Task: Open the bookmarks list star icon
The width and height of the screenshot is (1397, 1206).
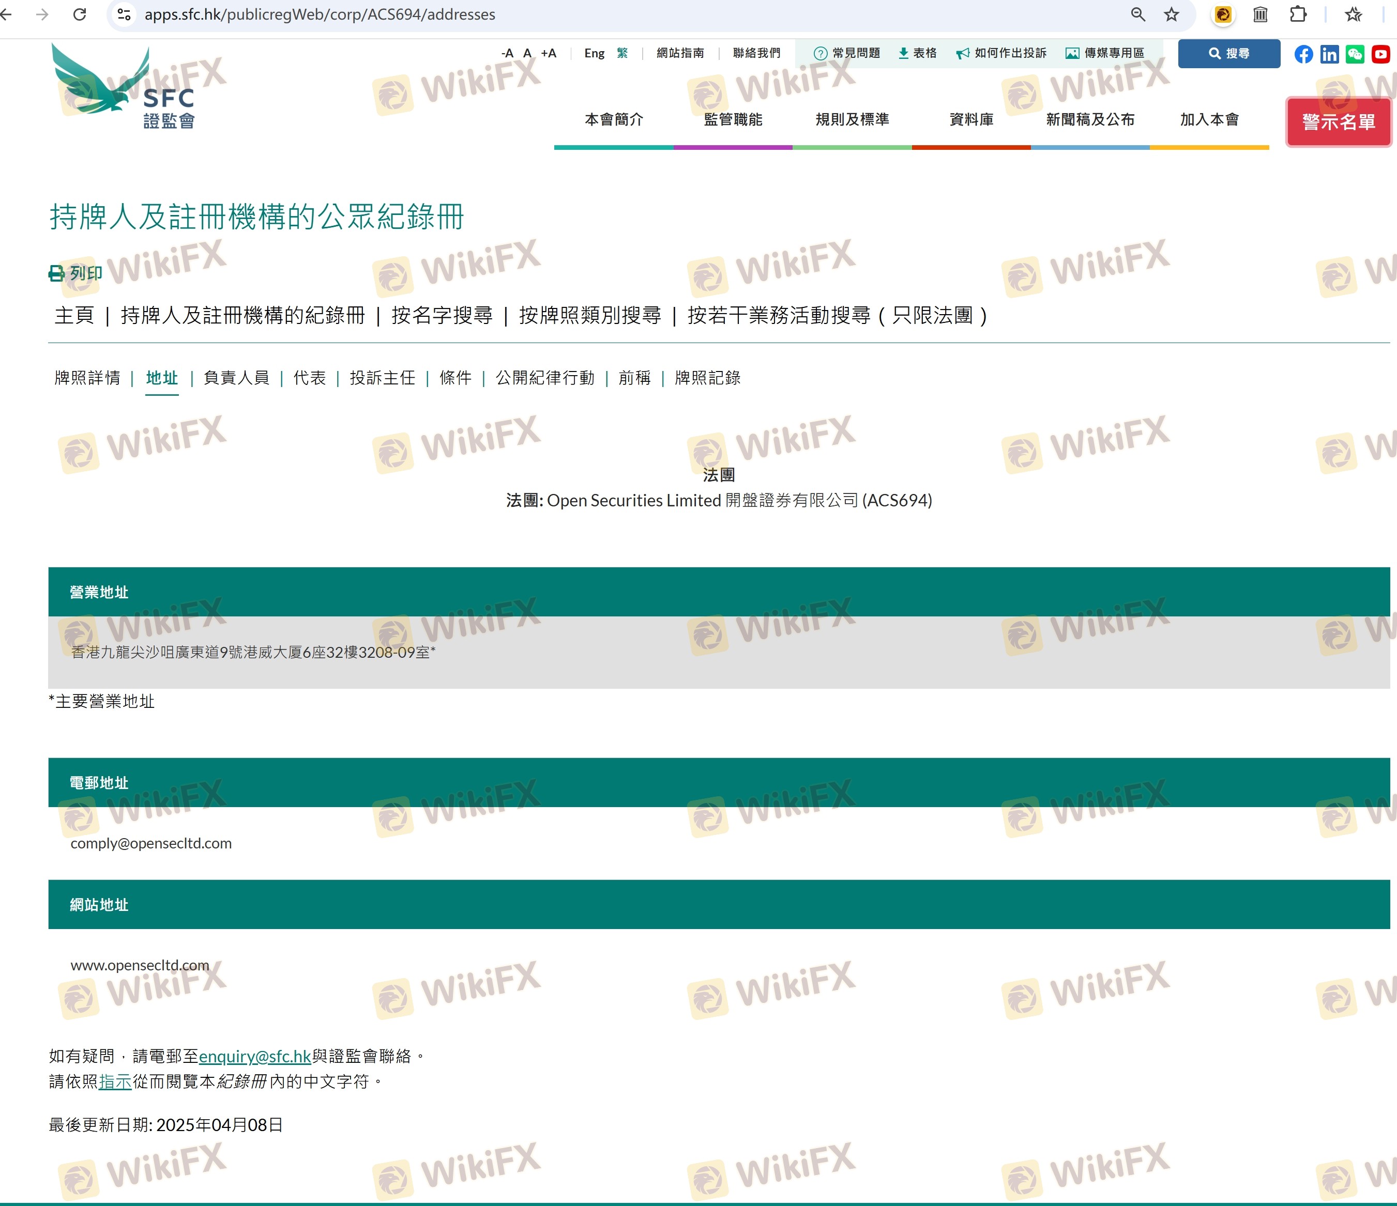Action: [x=1353, y=14]
